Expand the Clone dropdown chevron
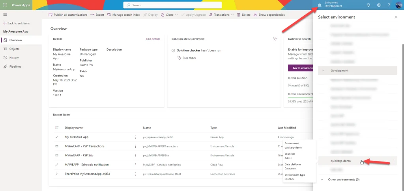 tap(176, 15)
